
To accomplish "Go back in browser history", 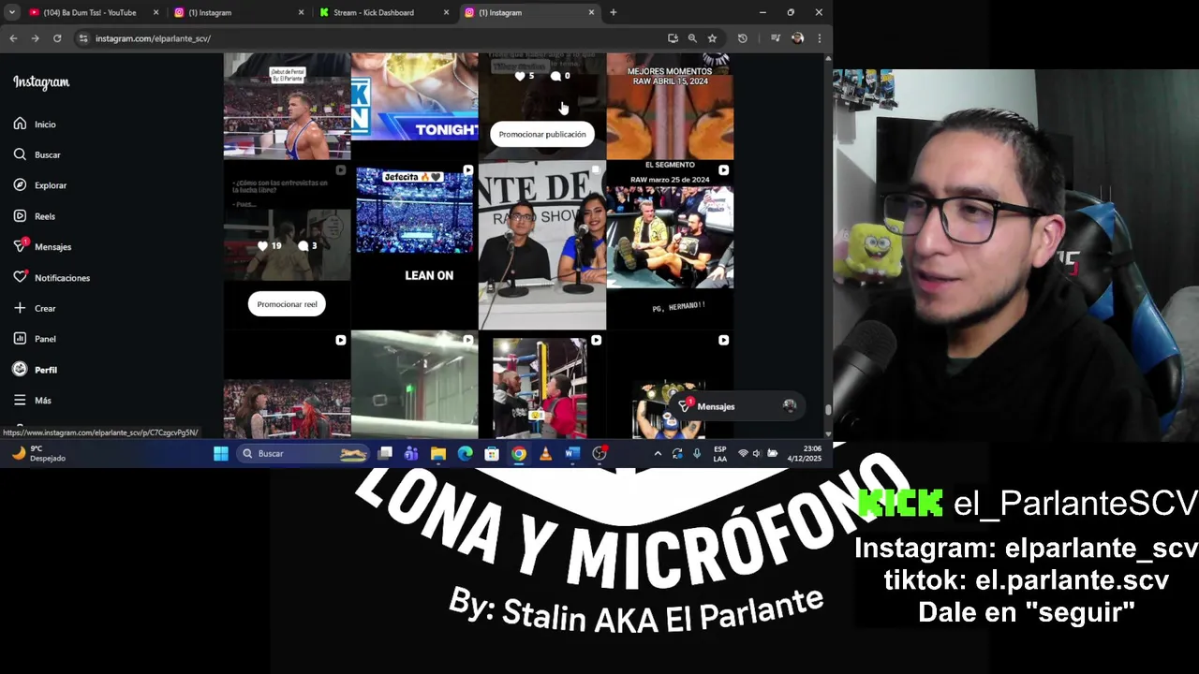I will 13,38.
